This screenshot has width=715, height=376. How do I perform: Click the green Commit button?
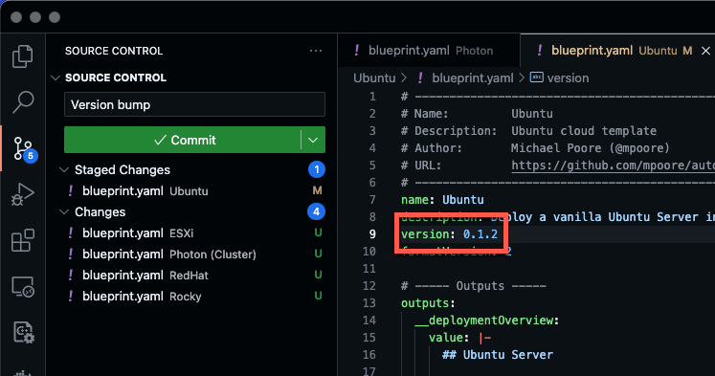[x=183, y=140]
